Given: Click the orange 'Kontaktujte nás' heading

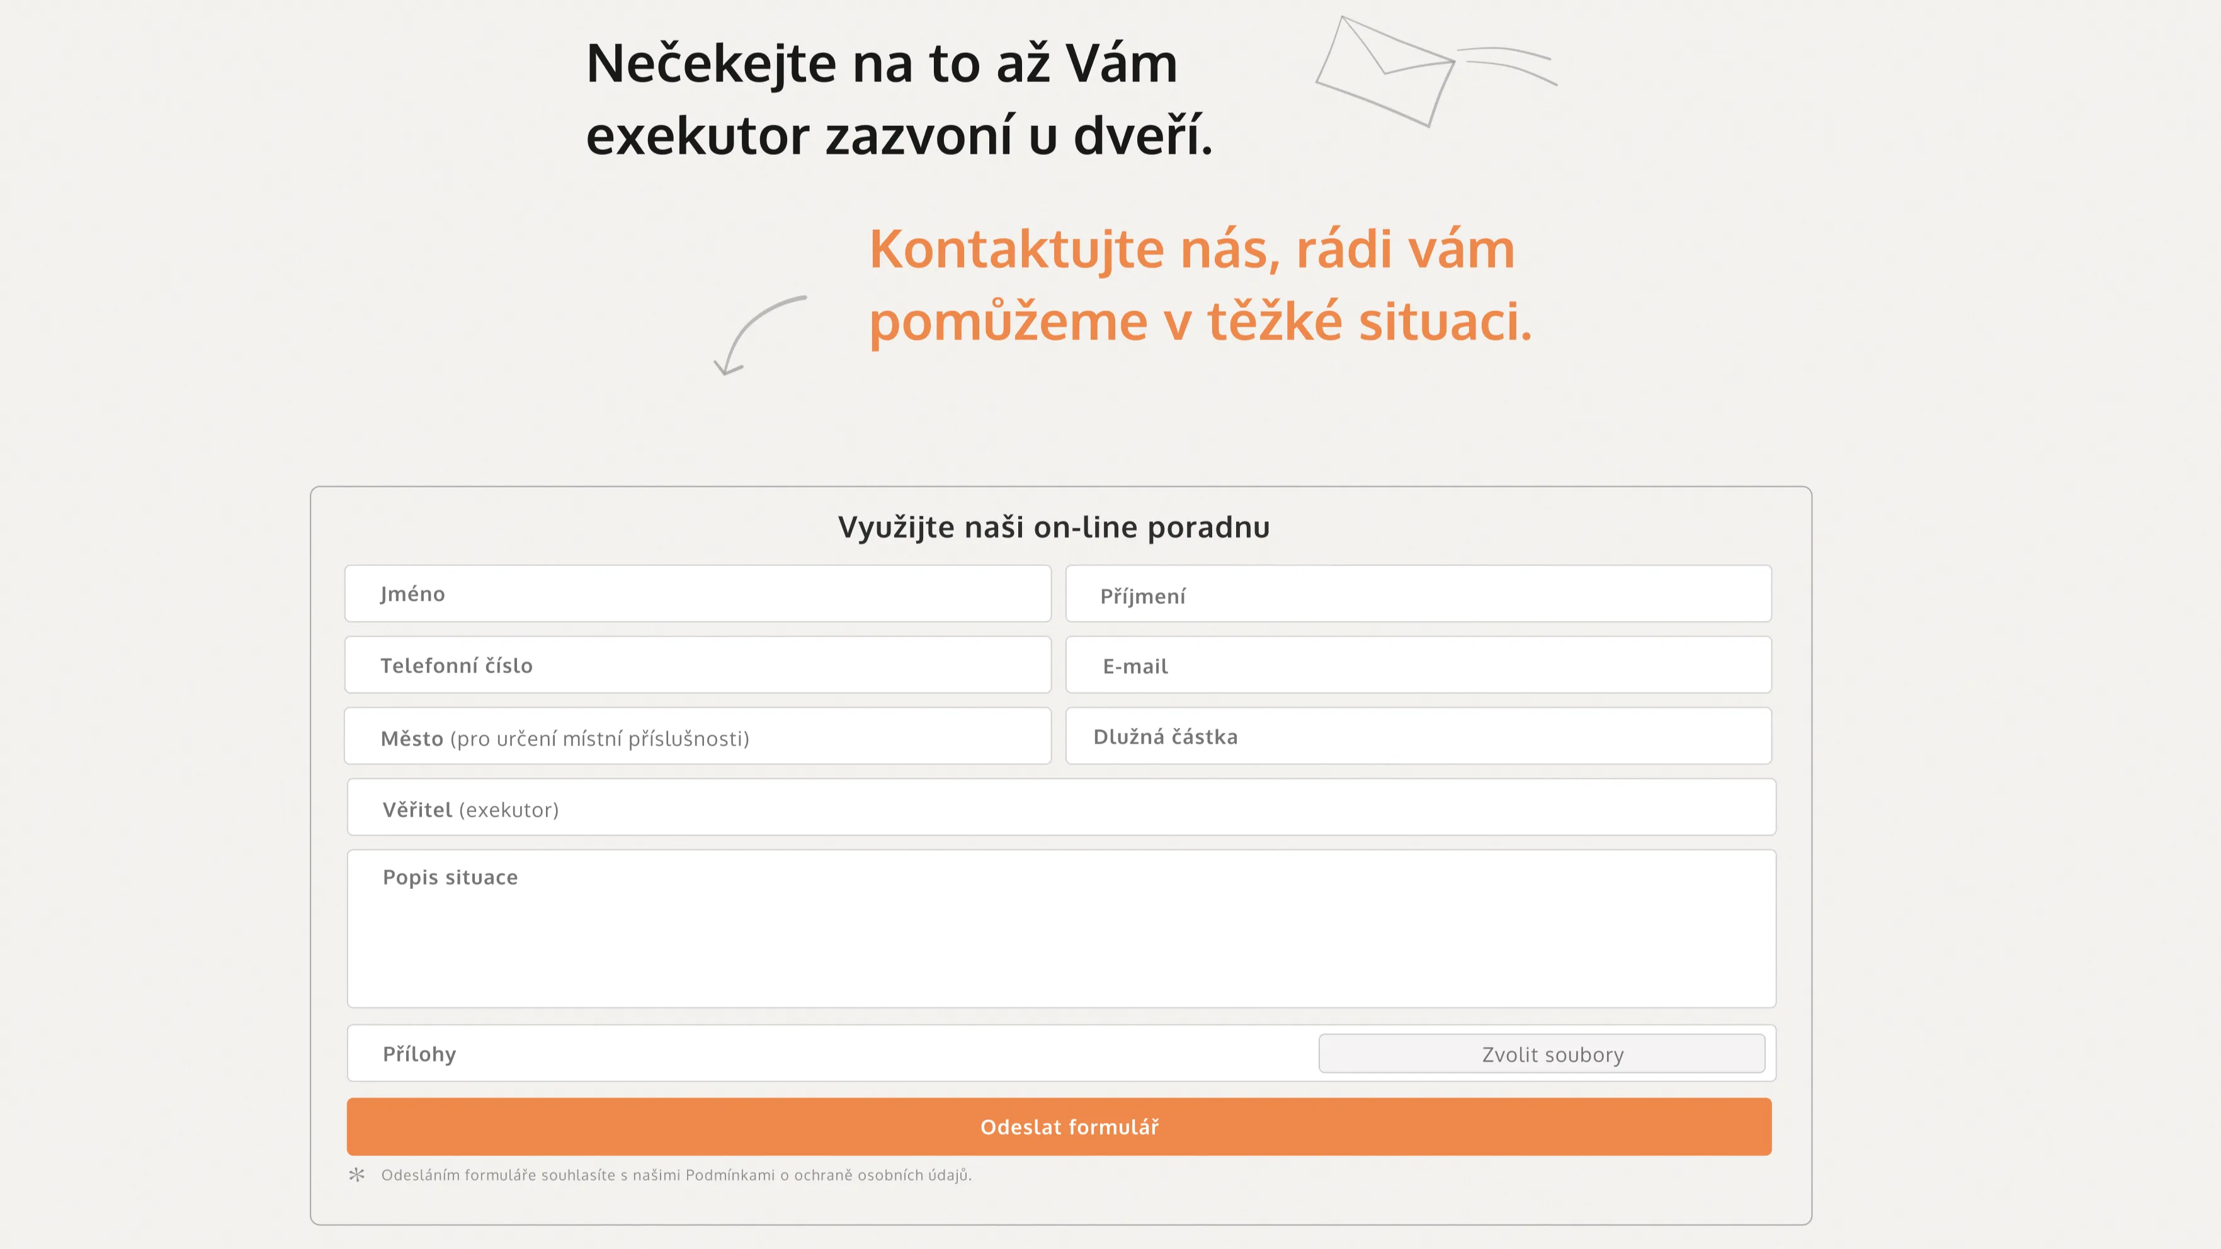Looking at the screenshot, I should click(1191, 249).
